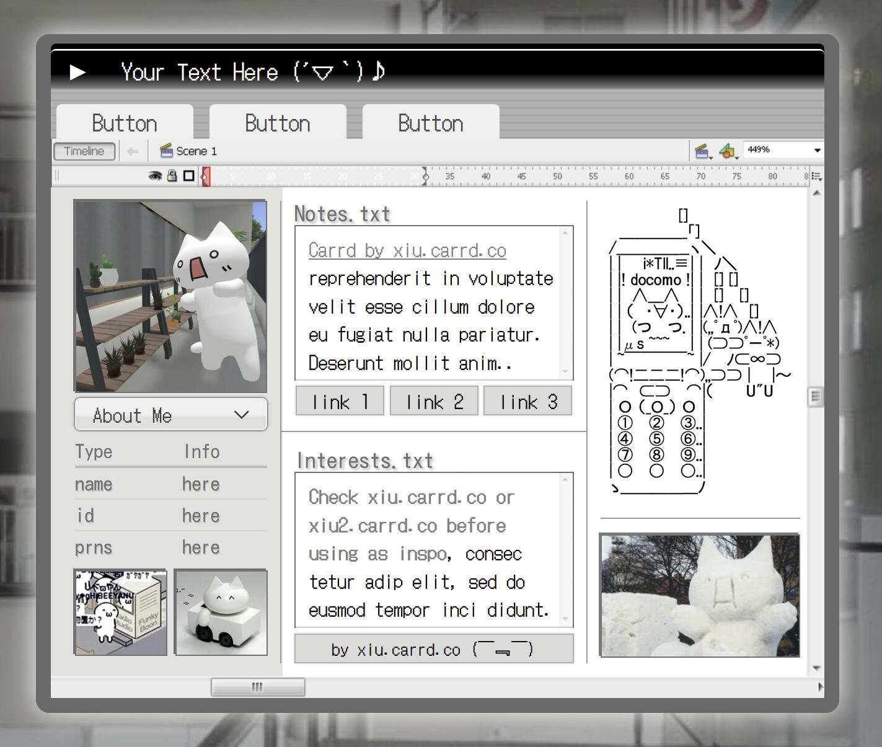The width and height of the screenshot is (882, 747).
Task: Click the Scene 1 clapperboard icon
Action: tap(166, 151)
